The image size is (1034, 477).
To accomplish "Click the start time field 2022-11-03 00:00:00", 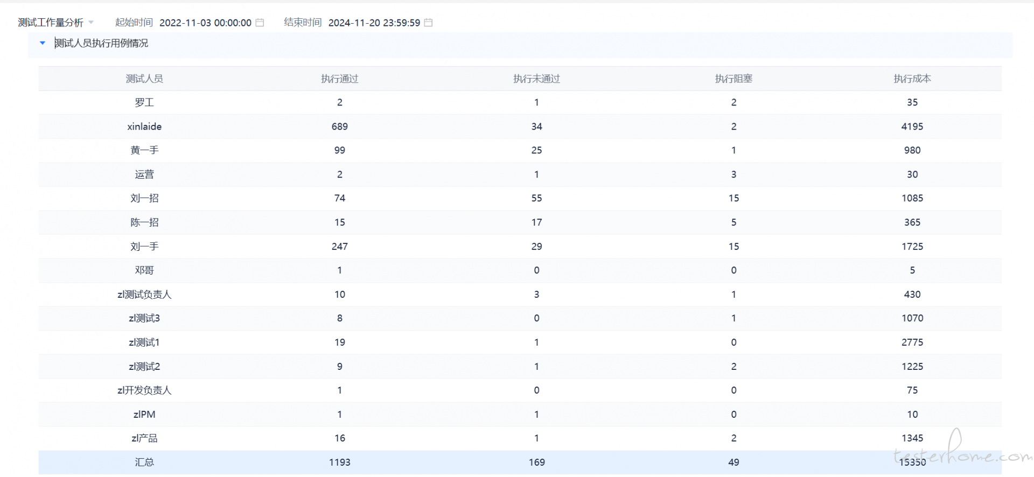I will point(205,23).
